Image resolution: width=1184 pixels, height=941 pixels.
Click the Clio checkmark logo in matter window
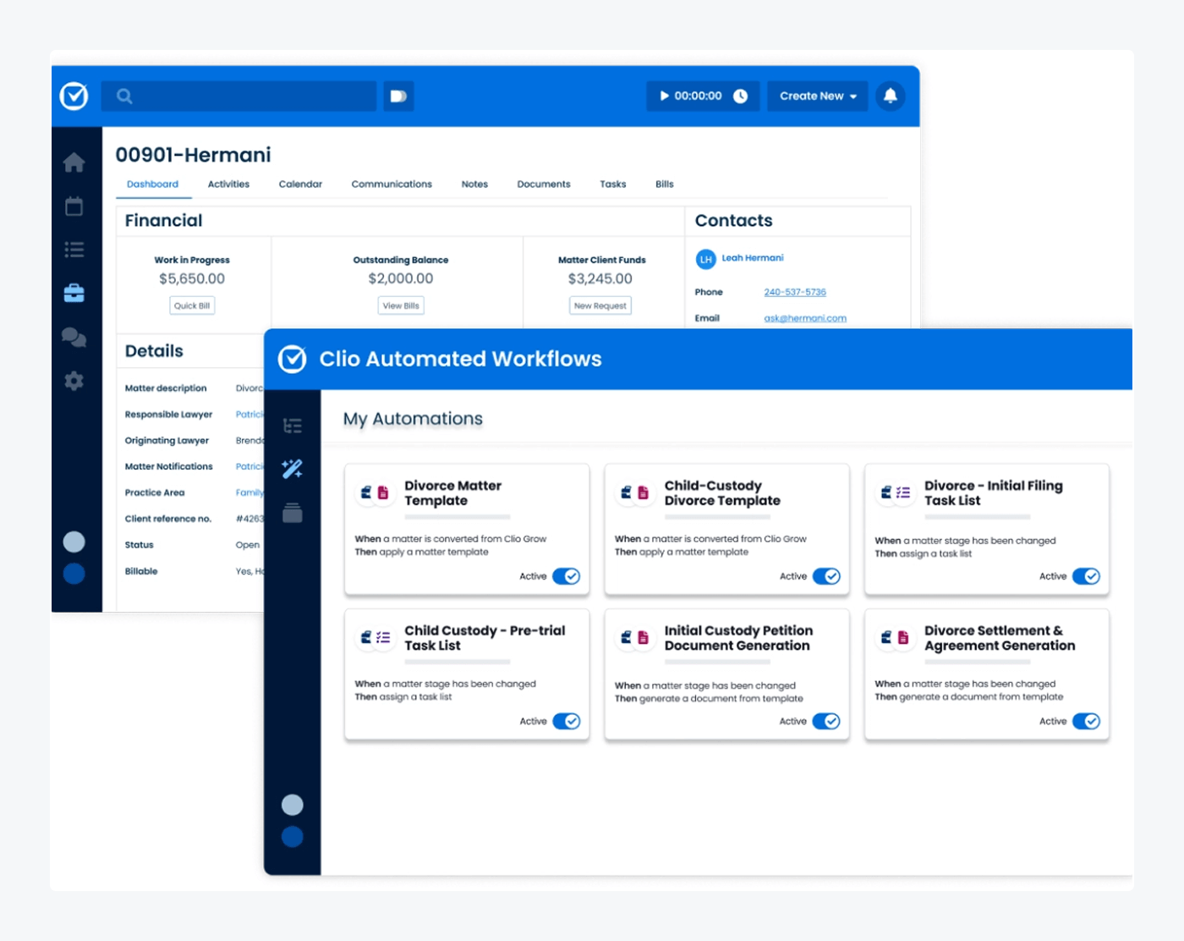coord(74,96)
